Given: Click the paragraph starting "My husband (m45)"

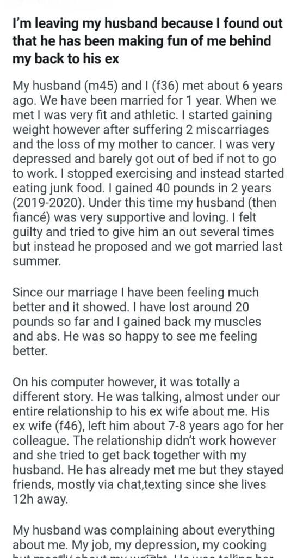Looking at the screenshot, I should point(148,173).
